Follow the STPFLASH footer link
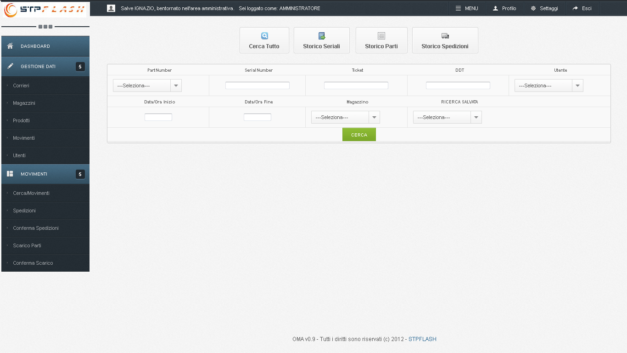 tap(422, 339)
